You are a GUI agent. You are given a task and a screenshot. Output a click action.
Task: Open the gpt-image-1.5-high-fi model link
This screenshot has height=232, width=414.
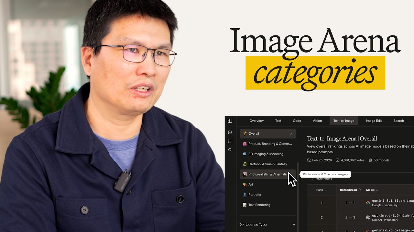393,216
